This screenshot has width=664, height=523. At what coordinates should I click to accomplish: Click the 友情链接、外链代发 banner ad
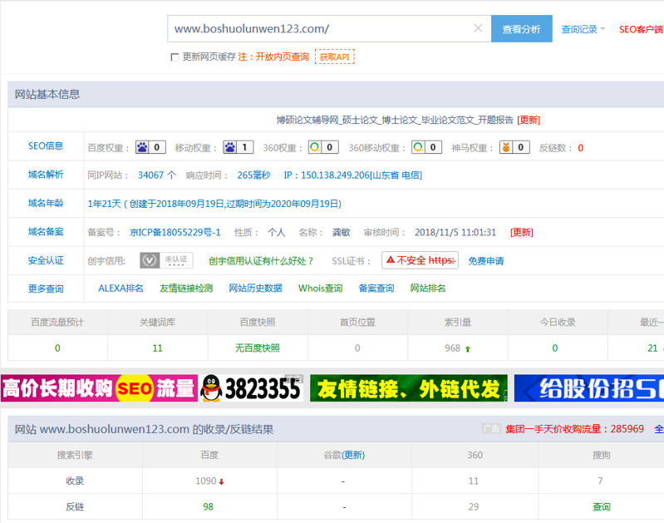click(409, 388)
